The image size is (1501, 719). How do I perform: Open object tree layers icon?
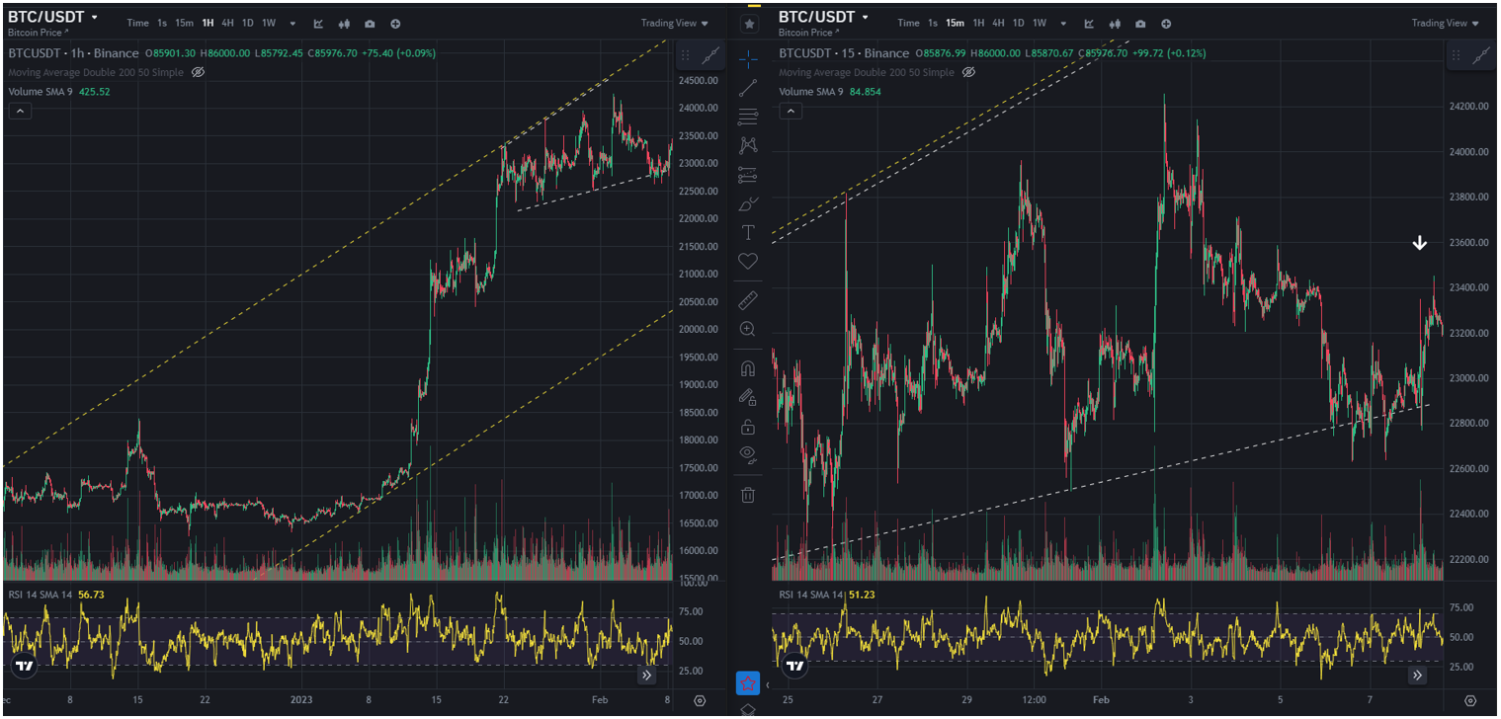(748, 709)
